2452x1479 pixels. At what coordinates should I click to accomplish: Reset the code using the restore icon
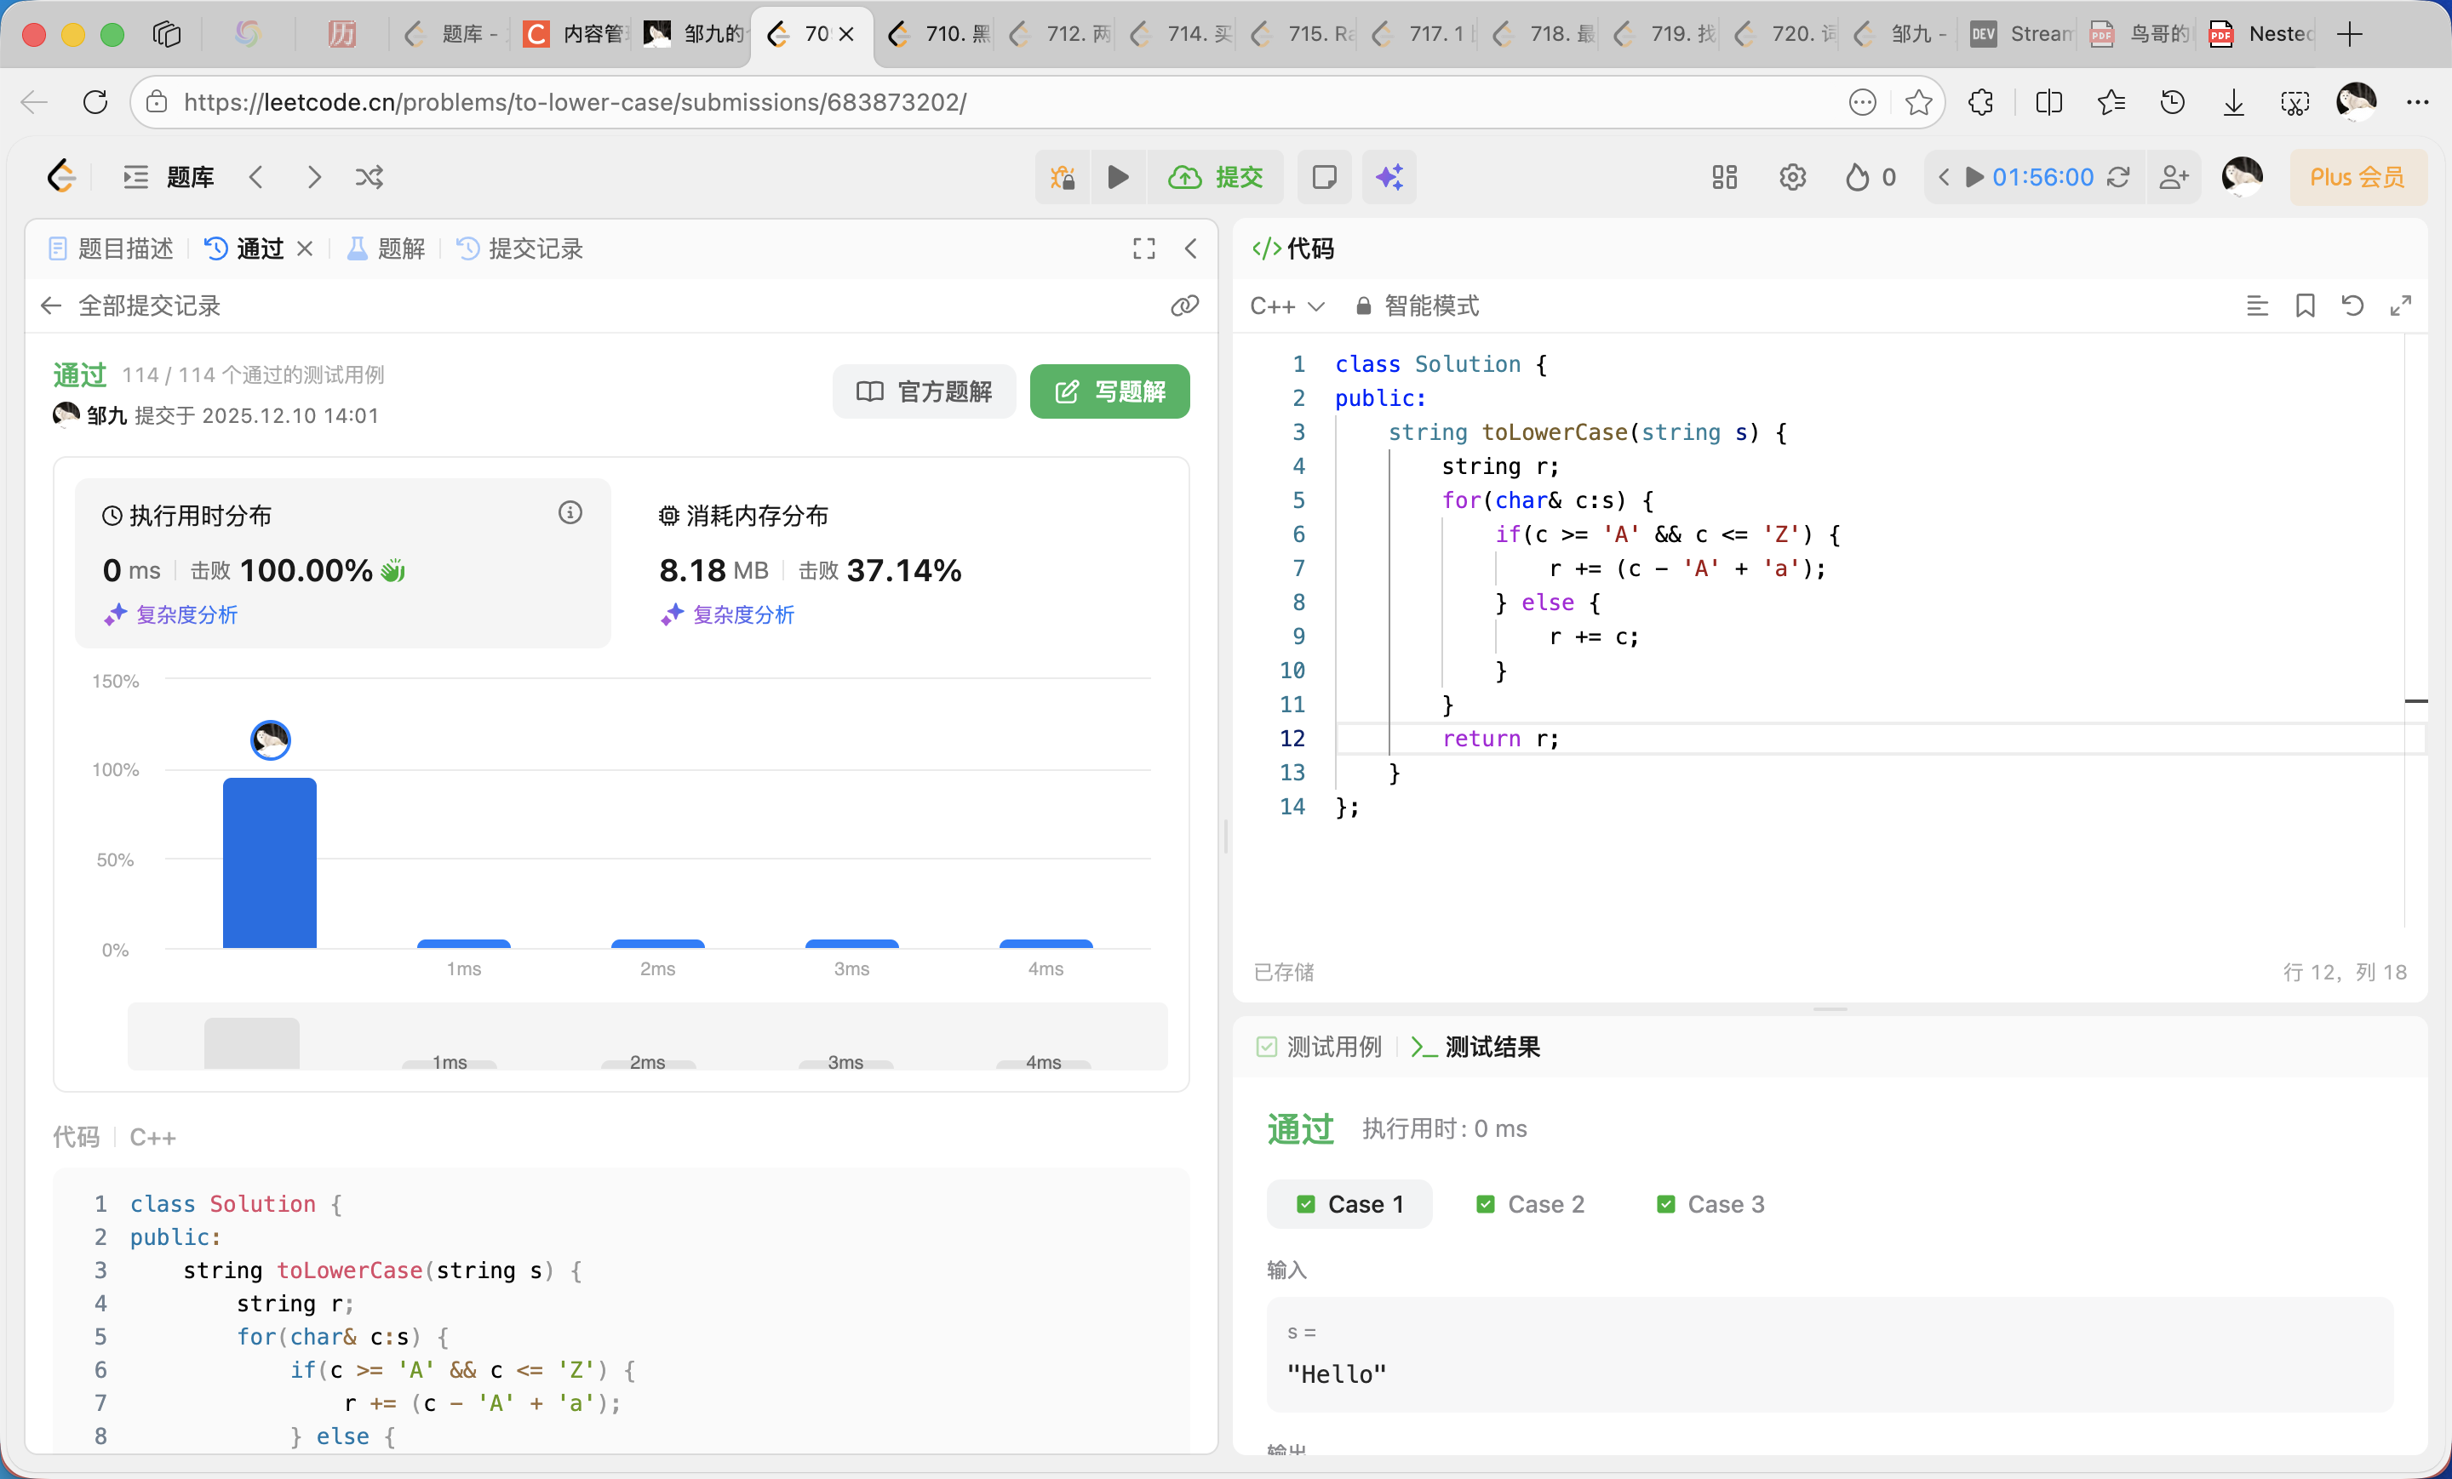tap(2352, 306)
